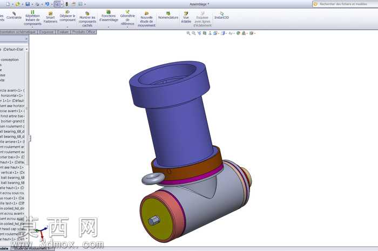Toggle InstantAD
378x251 pixels.
point(221,16)
